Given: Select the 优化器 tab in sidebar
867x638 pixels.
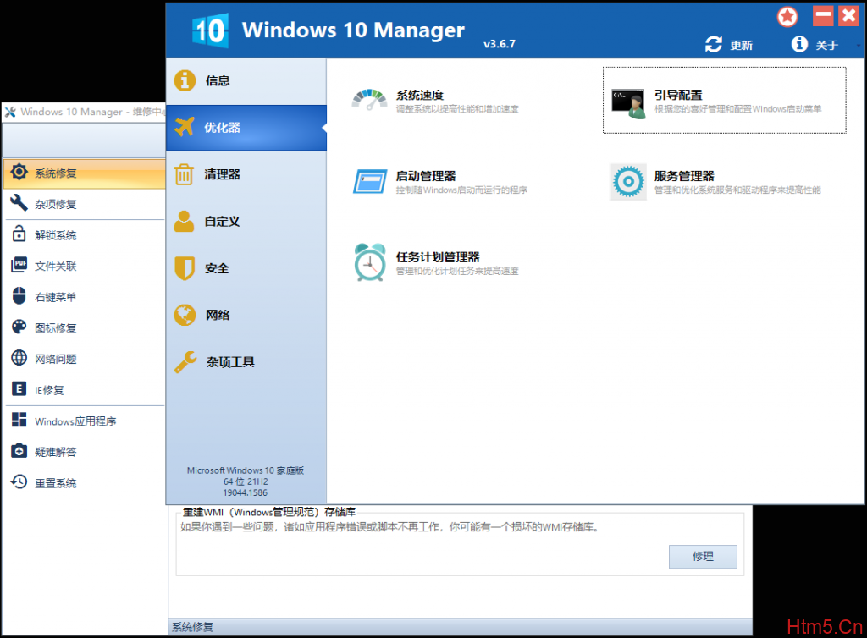Looking at the screenshot, I should coord(246,128).
